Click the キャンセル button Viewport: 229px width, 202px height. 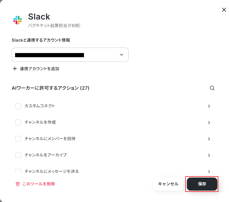coord(168,184)
